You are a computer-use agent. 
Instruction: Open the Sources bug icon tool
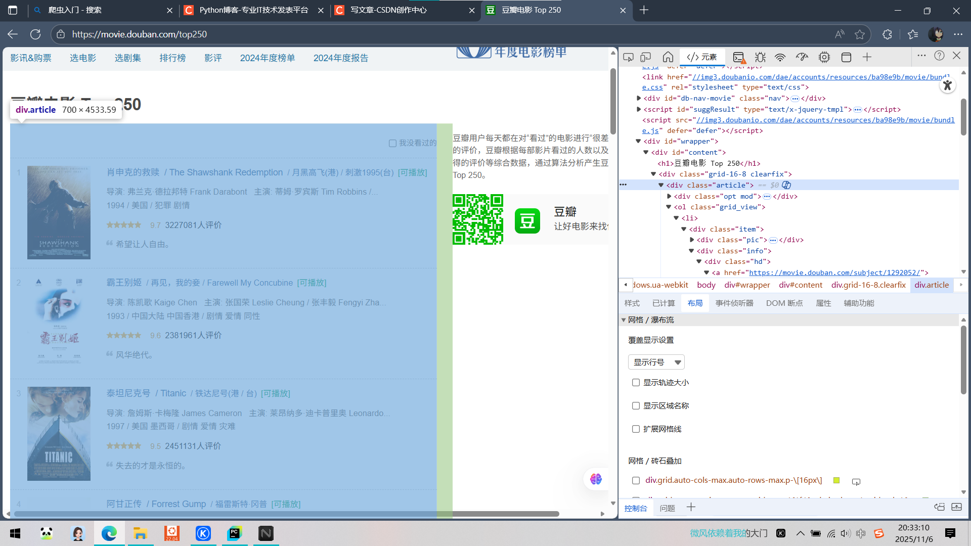coord(760,57)
